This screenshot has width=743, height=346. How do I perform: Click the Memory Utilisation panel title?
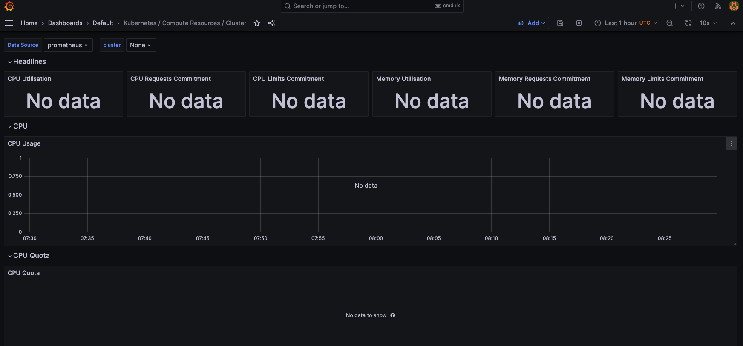click(x=403, y=79)
